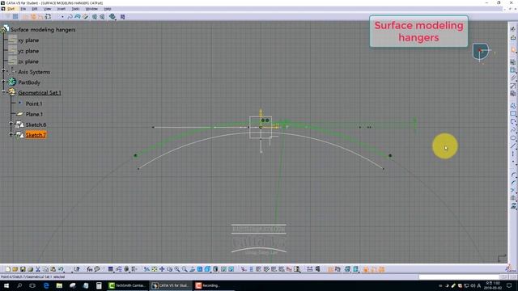518x291 pixels.
Task: Click the sketch endpoint at right end of green arc
Action: tap(390, 155)
